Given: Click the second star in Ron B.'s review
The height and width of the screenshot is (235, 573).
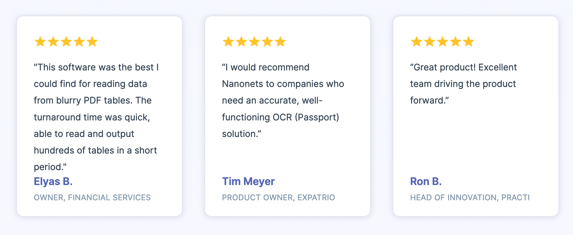Looking at the screenshot, I should (x=430, y=42).
